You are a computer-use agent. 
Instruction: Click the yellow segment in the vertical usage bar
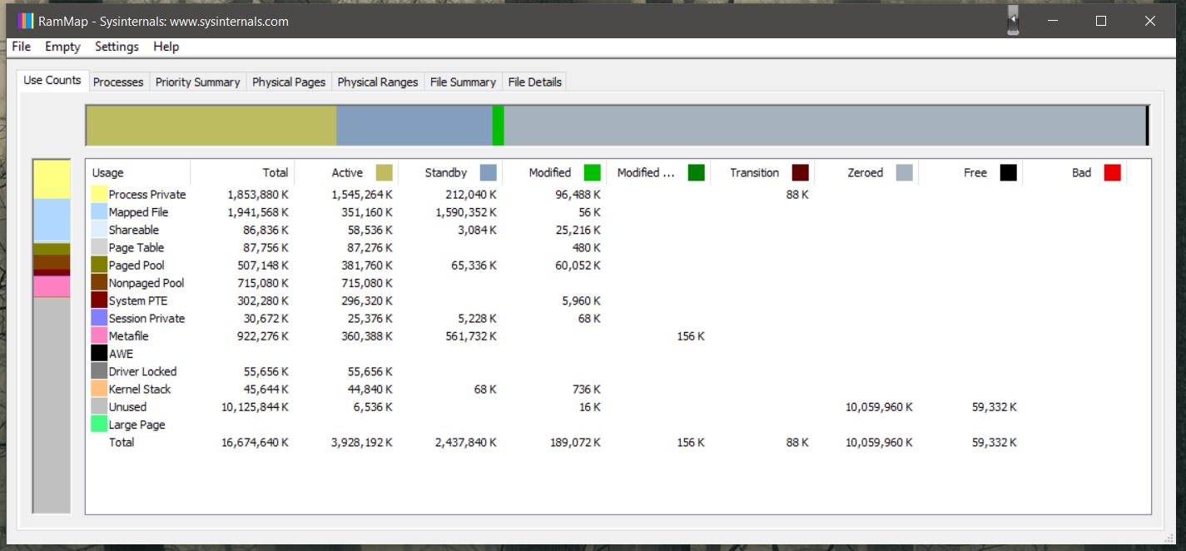(52, 180)
